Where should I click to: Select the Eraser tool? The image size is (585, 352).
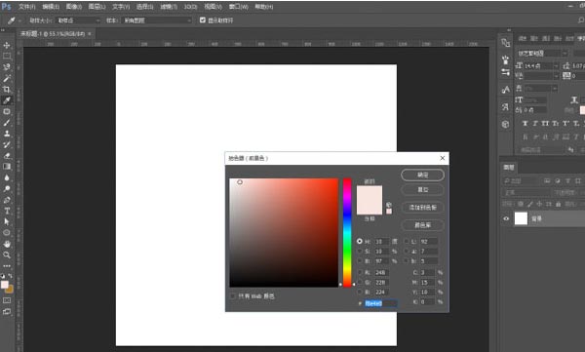[7, 156]
